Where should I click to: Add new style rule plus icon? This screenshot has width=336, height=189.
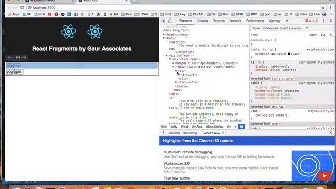click(x=331, y=35)
